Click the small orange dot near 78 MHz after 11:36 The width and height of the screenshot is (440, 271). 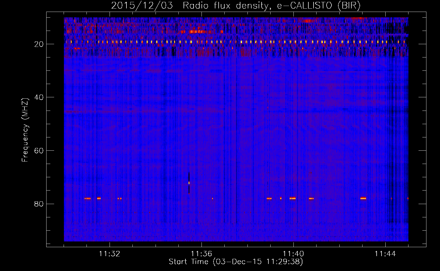(x=212, y=199)
